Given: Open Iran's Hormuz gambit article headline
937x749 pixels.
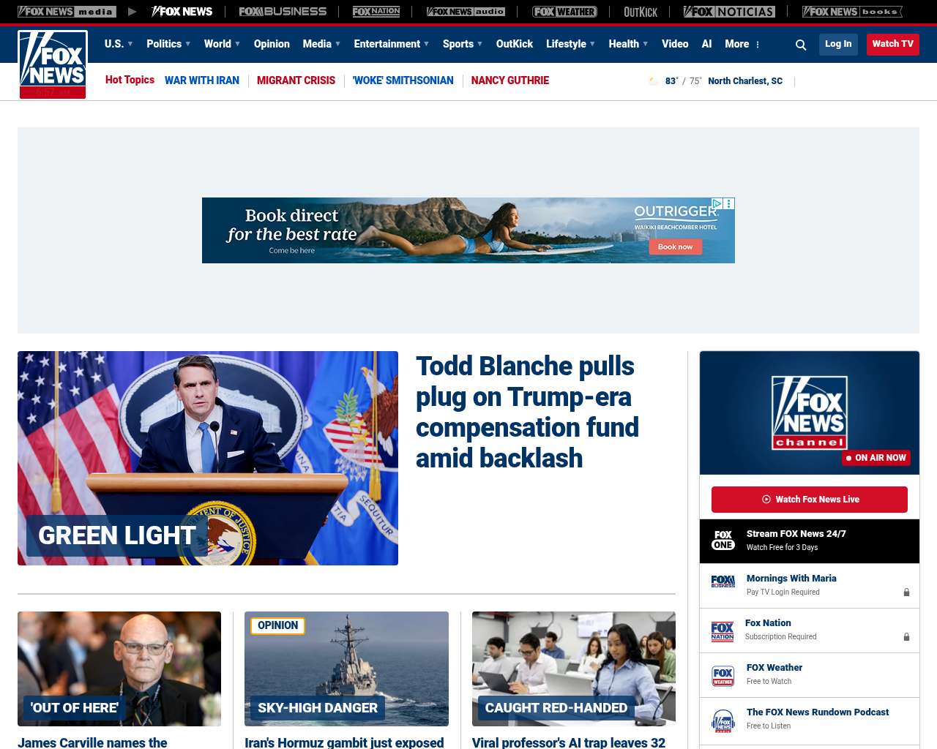Looking at the screenshot, I should [344, 742].
